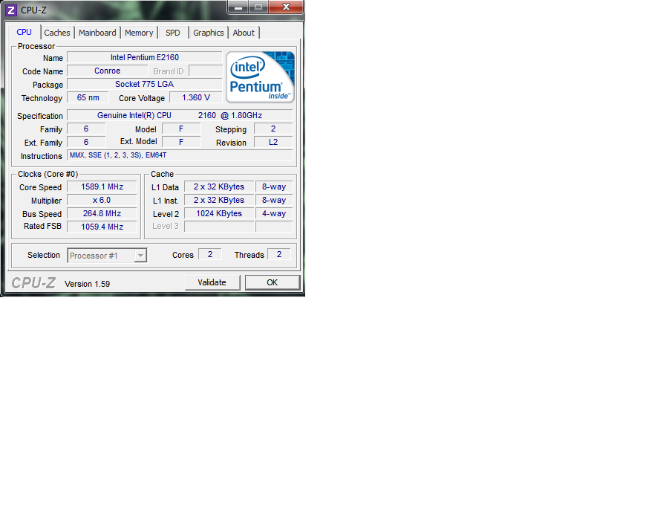This screenshot has width=649, height=506.
Task: Click the Level 2 value 1024 KBytes
Action: tap(219, 214)
